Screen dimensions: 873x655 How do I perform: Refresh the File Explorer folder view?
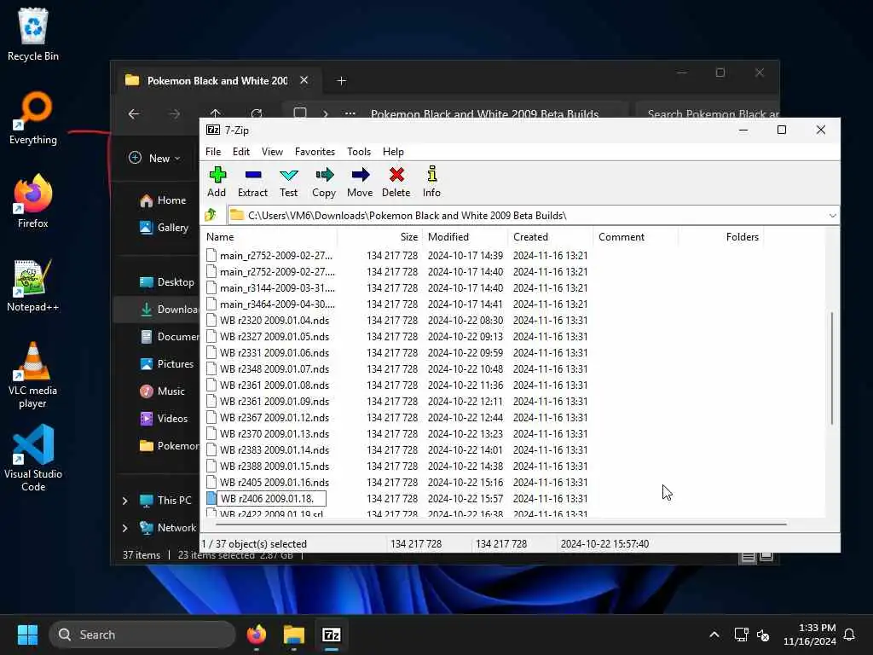tap(257, 114)
